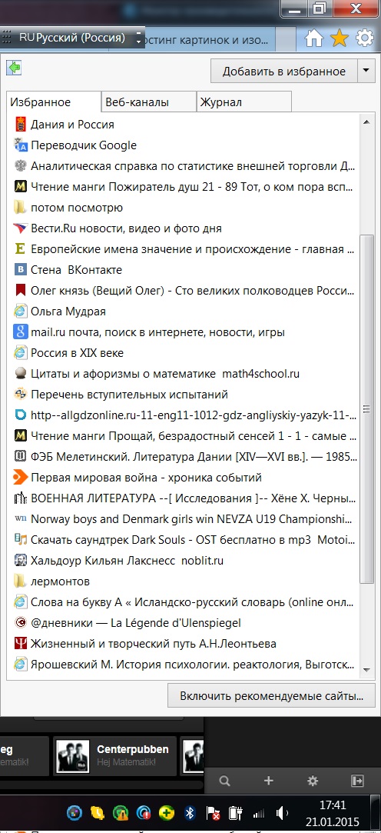
Task: Click the потом посмотрю folder icon
Action: (x=20, y=207)
